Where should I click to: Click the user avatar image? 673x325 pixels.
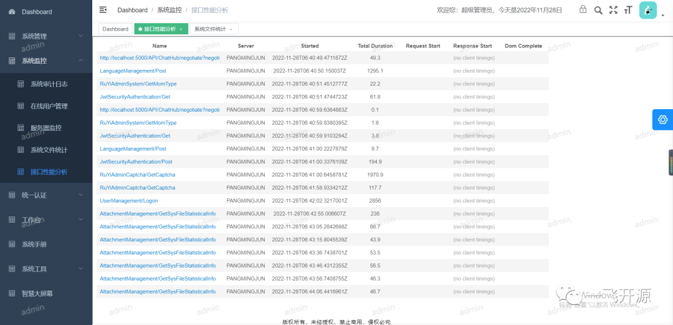click(647, 10)
